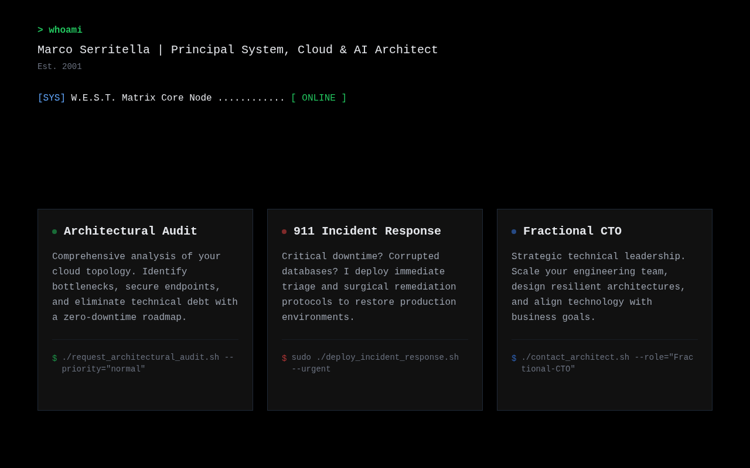Click the Marco Serritella title line
The height and width of the screenshot is (468, 750).
(238, 50)
